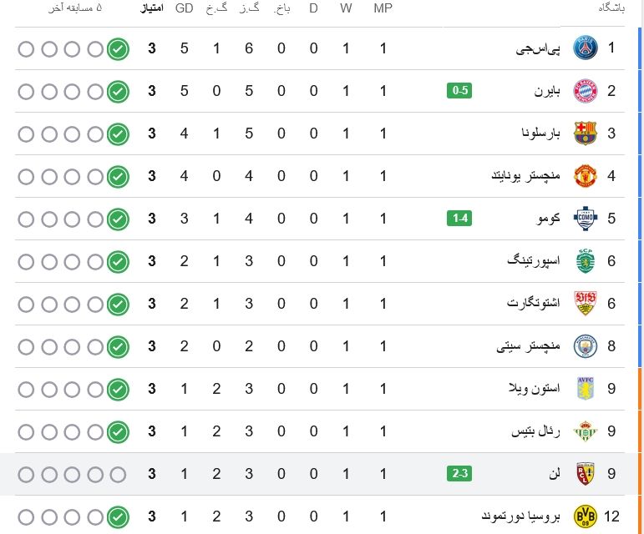Click the bold points column header

click(x=152, y=8)
